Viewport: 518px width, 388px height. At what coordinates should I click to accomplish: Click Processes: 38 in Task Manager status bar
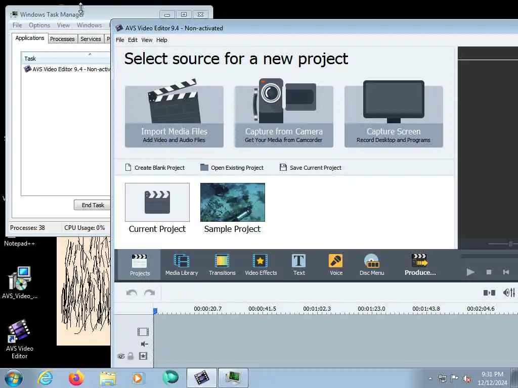(27, 228)
